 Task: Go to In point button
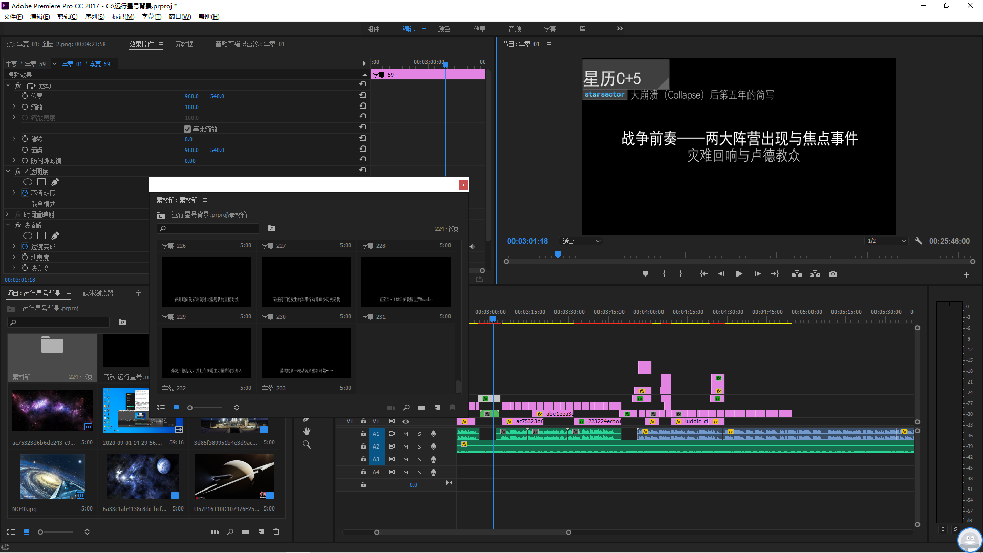click(x=703, y=274)
